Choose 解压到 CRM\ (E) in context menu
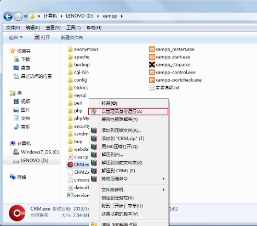 (x=129, y=171)
